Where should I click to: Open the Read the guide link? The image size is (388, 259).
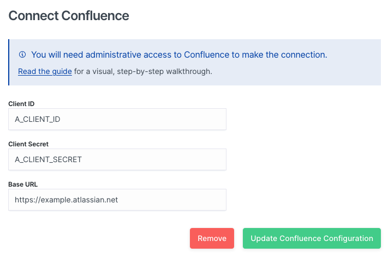(45, 71)
